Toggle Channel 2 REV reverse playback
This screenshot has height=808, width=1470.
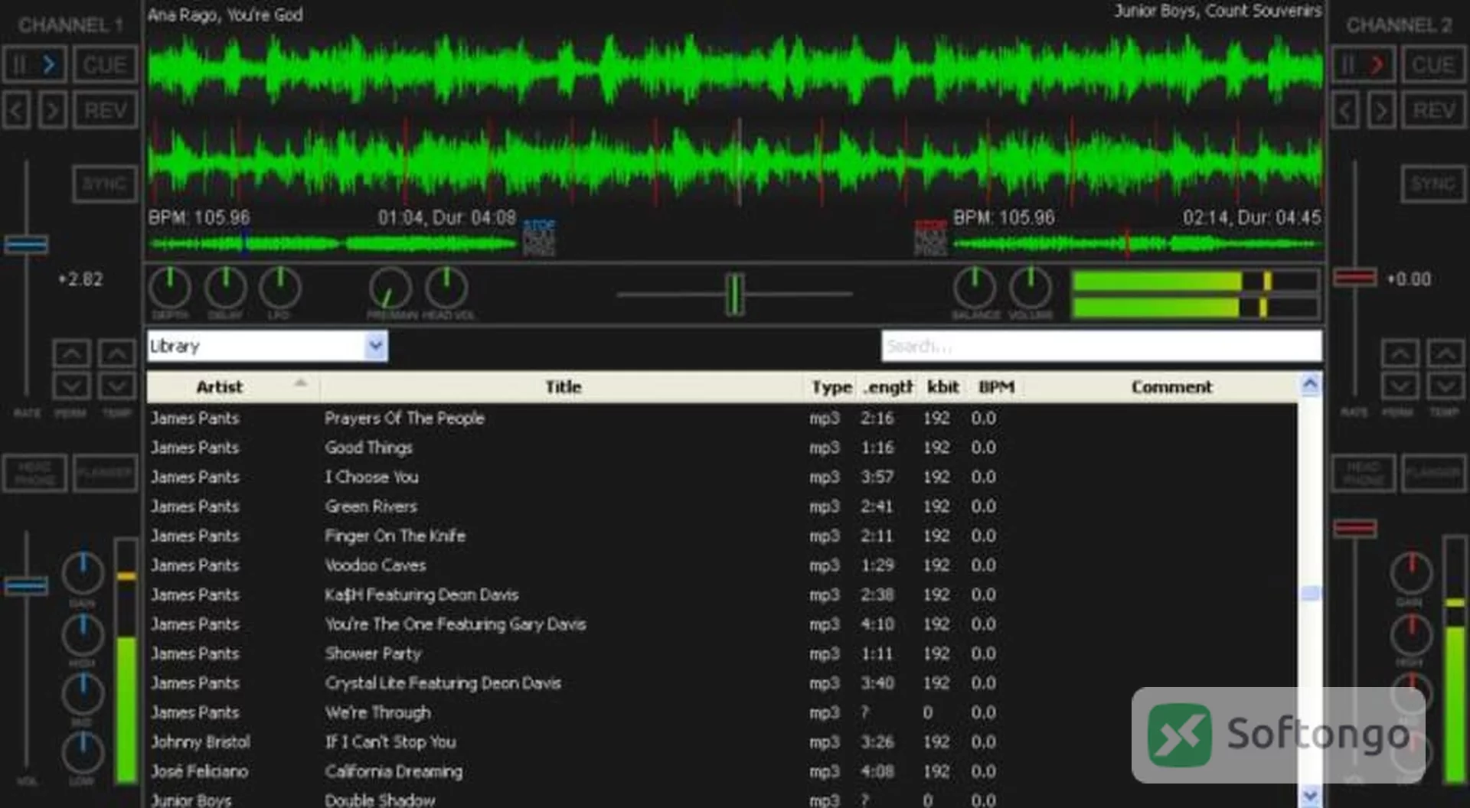pyautogui.click(x=1434, y=111)
